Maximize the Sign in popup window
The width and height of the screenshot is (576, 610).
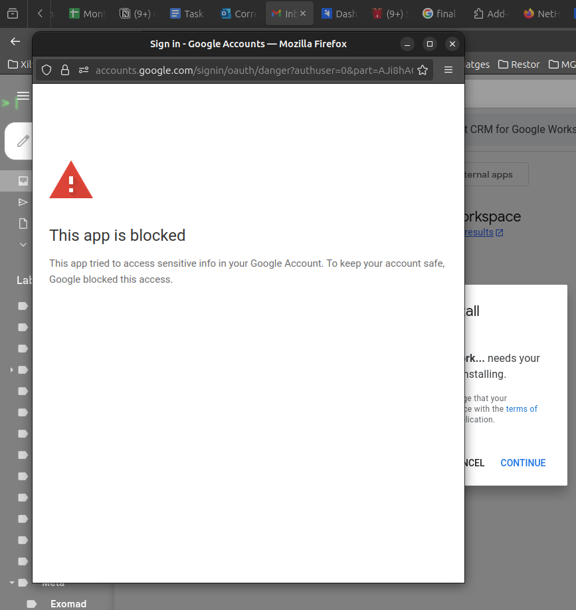tap(430, 44)
